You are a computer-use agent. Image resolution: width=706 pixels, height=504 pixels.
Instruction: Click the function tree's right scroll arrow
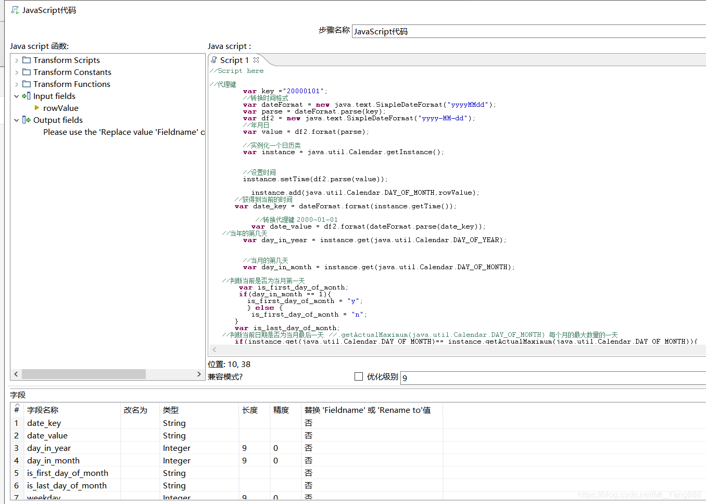point(199,374)
